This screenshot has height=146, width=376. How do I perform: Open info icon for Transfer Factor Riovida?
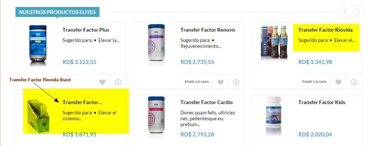pos(354,82)
